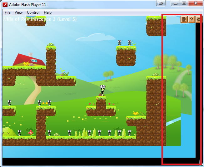Open the File menu

click(x=8, y=12)
